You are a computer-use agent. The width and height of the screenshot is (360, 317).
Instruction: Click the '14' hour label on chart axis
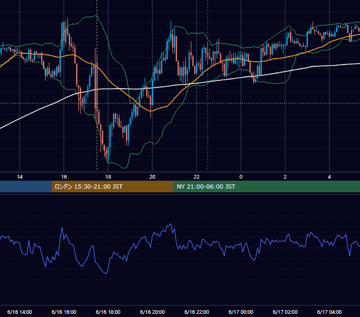click(x=20, y=177)
